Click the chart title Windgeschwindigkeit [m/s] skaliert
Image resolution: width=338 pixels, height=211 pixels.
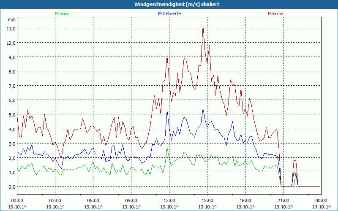177,4
